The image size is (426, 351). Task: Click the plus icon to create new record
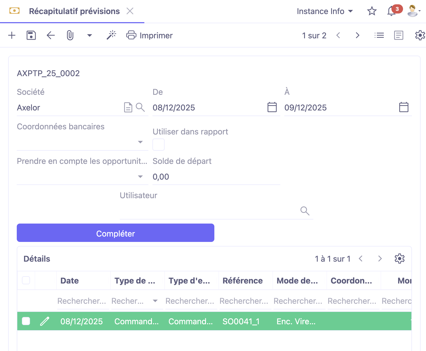(x=12, y=35)
